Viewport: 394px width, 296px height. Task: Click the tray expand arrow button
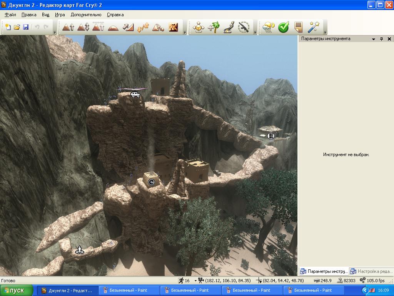click(365, 291)
